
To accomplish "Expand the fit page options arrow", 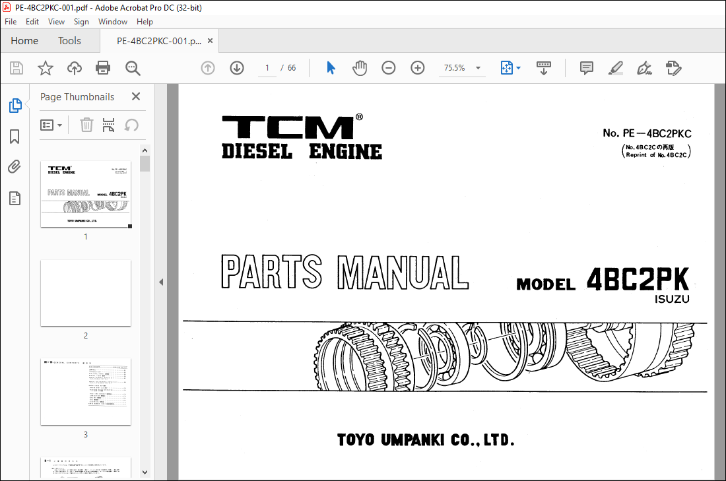I will [x=519, y=68].
